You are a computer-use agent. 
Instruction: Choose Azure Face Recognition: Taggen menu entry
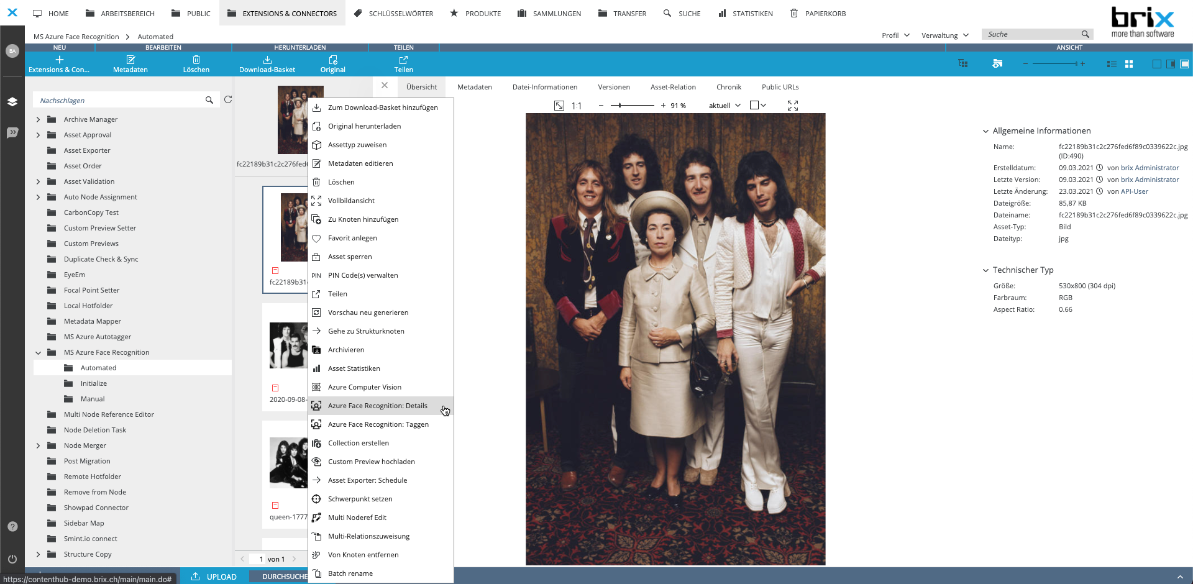[381, 424]
